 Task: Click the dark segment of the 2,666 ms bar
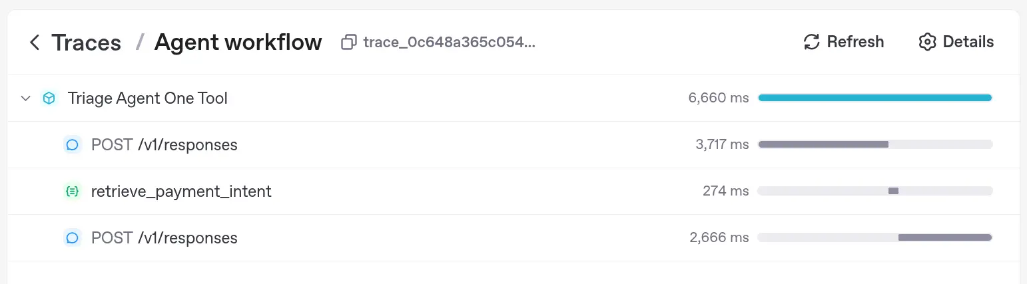[944, 237]
